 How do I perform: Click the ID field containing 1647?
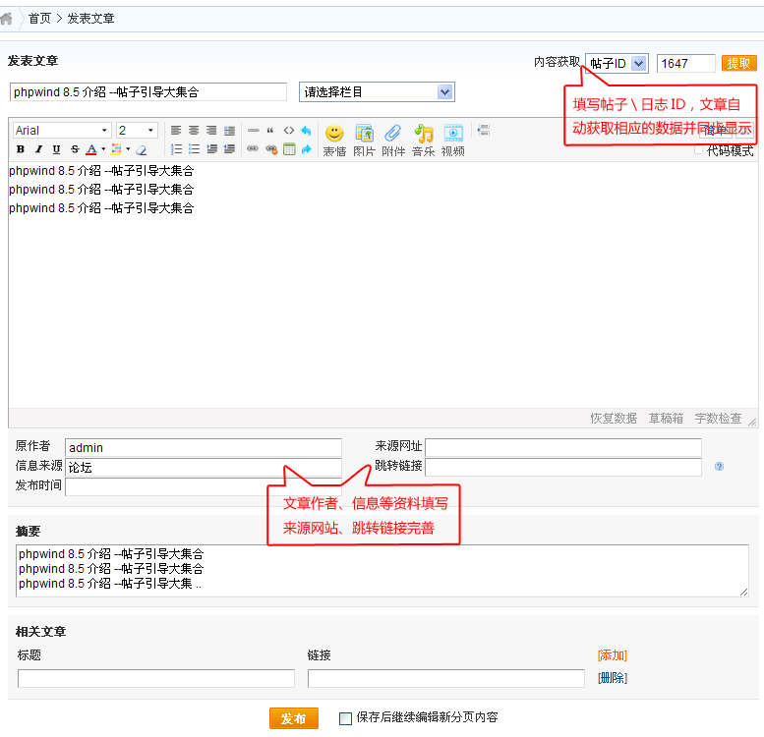[x=686, y=63]
